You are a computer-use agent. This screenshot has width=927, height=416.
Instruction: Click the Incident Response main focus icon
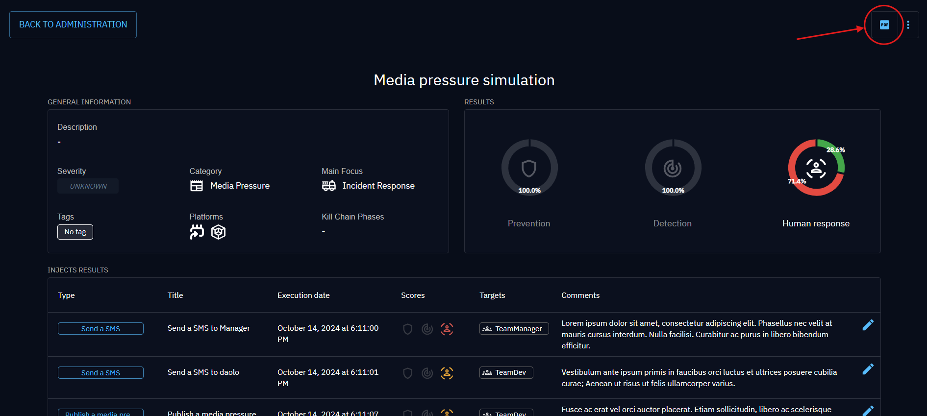point(328,186)
